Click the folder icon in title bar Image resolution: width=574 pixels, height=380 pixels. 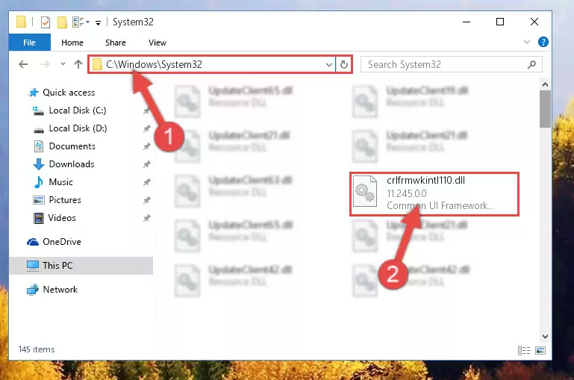[21, 22]
